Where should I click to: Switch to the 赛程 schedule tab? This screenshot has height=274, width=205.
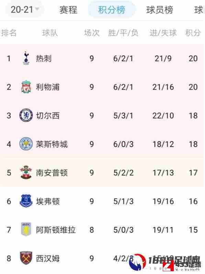point(68,10)
